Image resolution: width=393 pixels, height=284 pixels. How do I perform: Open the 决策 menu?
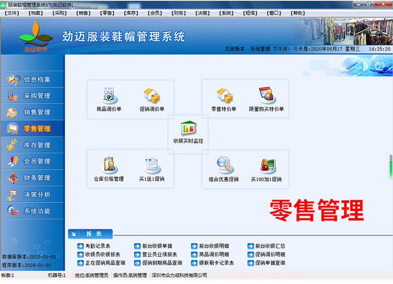click(x=202, y=13)
